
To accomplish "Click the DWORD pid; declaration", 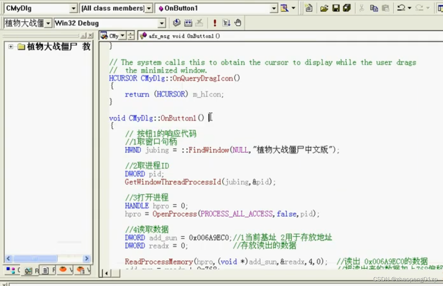I will (x=145, y=174).
